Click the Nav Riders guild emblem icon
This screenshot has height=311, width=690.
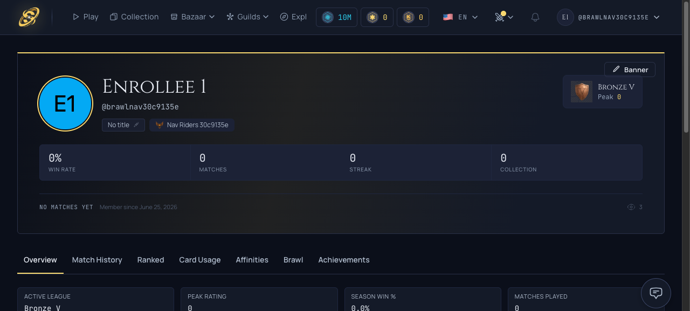160,125
